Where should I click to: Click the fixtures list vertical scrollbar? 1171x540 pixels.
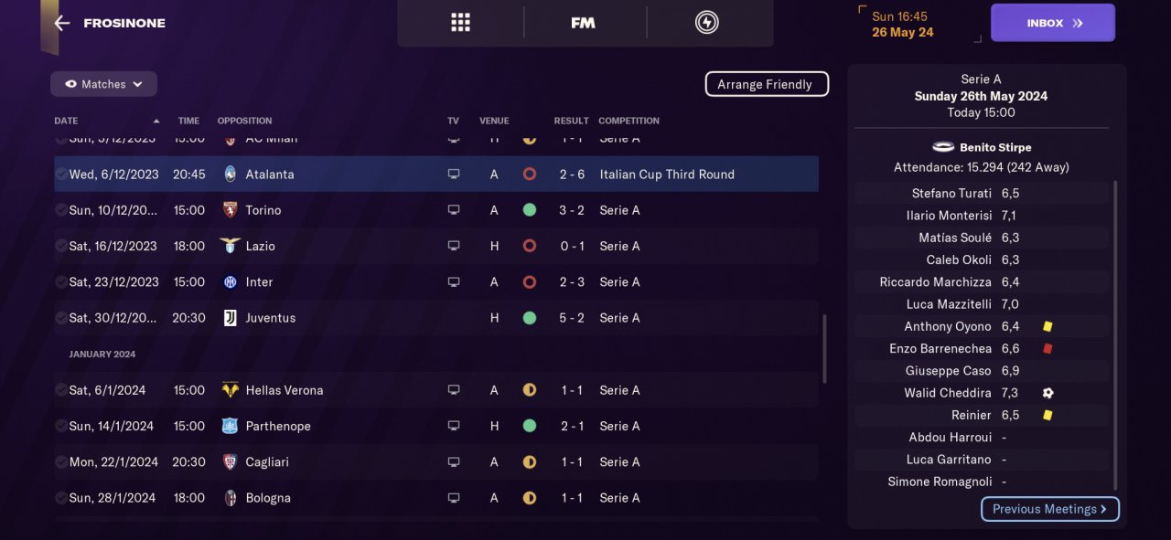tap(824, 349)
